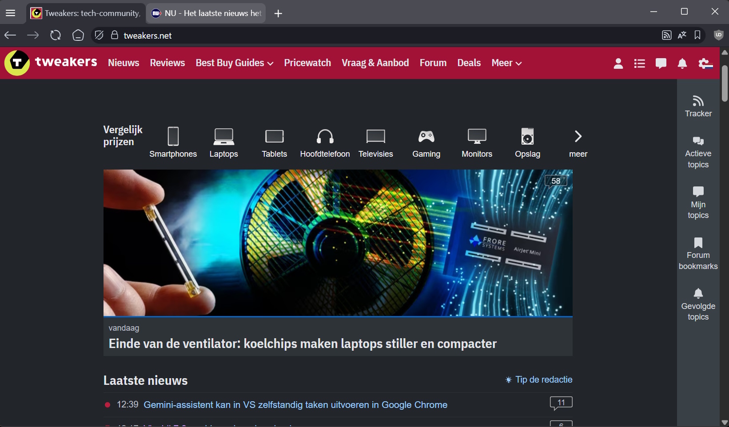Open notifications bell in site header
This screenshot has width=729, height=427.
pos(682,63)
